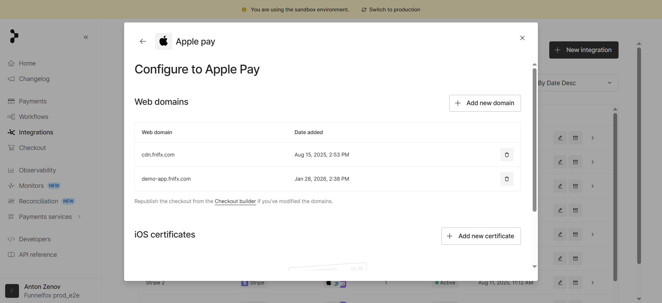Select the cdn.fnlfx.com domain text
Image resolution: width=662 pixels, height=303 pixels.
[158, 155]
